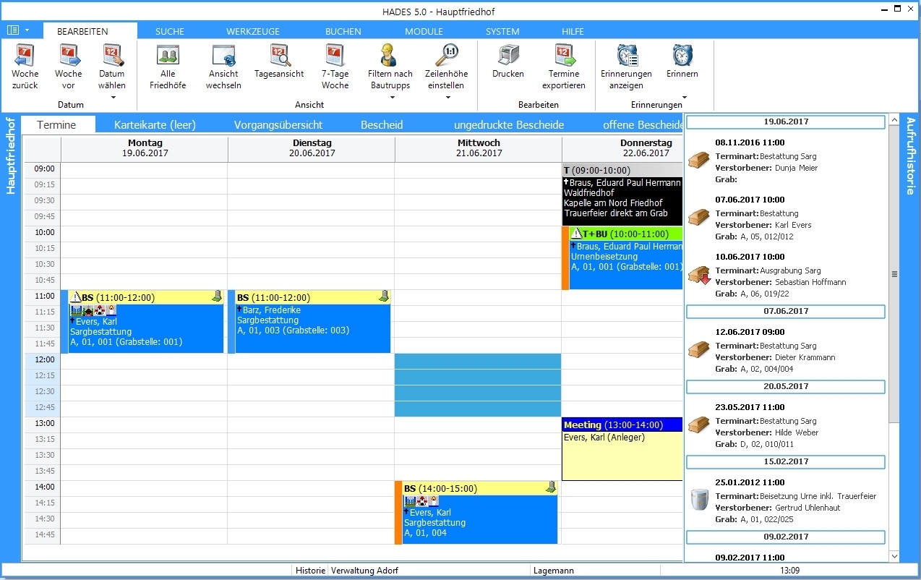921x580 pixels.
Task: Click coffin icon for Dieter Krammann entry
Action: [699, 350]
